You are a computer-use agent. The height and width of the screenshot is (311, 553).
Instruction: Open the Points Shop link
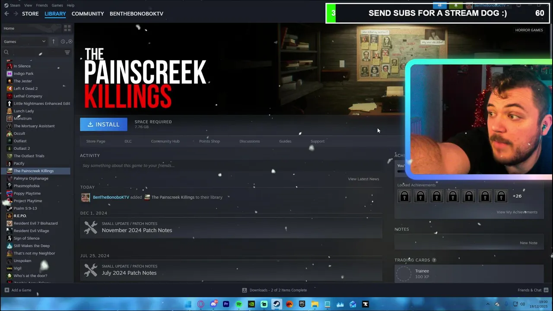[210, 141]
